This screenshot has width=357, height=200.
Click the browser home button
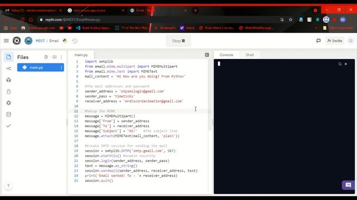(x=31, y=20)
